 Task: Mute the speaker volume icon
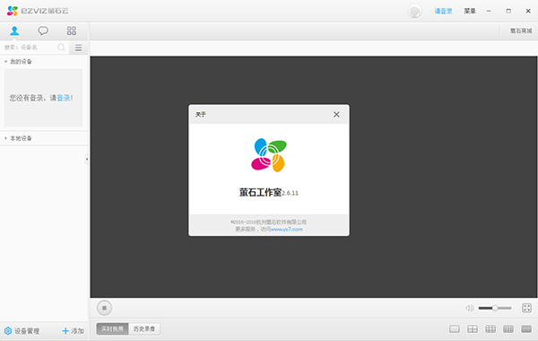tap(469, 308)
